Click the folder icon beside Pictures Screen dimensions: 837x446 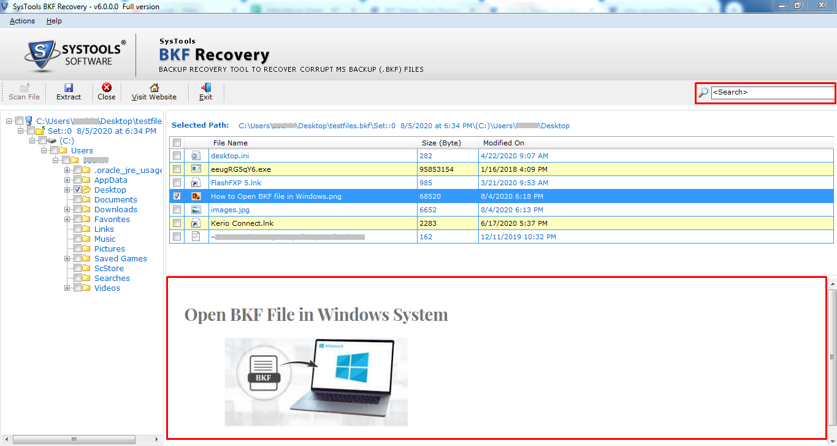click(87, 248)
